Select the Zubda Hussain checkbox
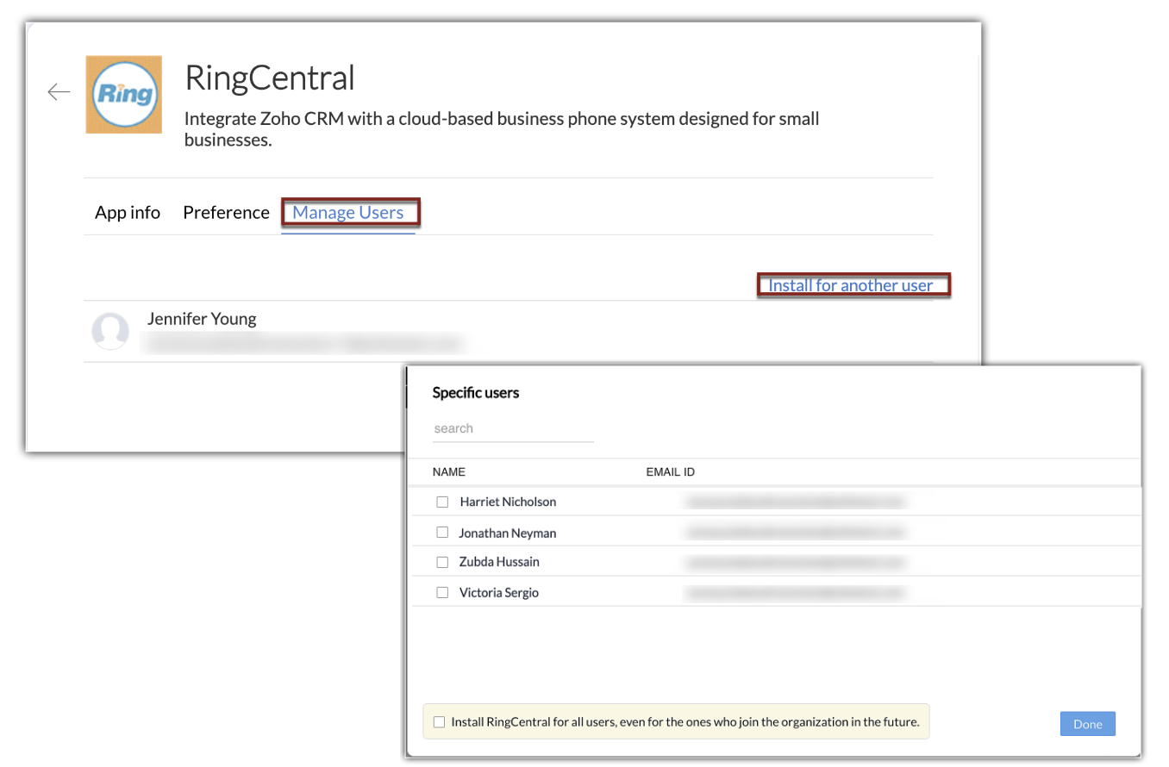 click(x=442, y=562)
